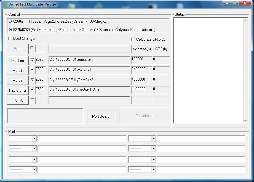This screenshot has height=182, width=254.
Task: Minimize the Multiloader window
Action: pyautogui.click(x=227, y=3)
